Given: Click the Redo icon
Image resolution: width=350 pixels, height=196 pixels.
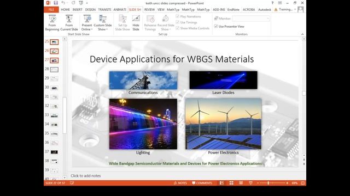Looking at the screenshot, I should click(73, 3).
